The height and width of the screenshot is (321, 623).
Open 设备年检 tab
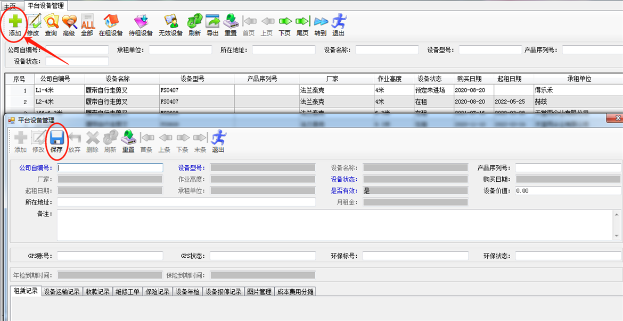pos(188,292)
